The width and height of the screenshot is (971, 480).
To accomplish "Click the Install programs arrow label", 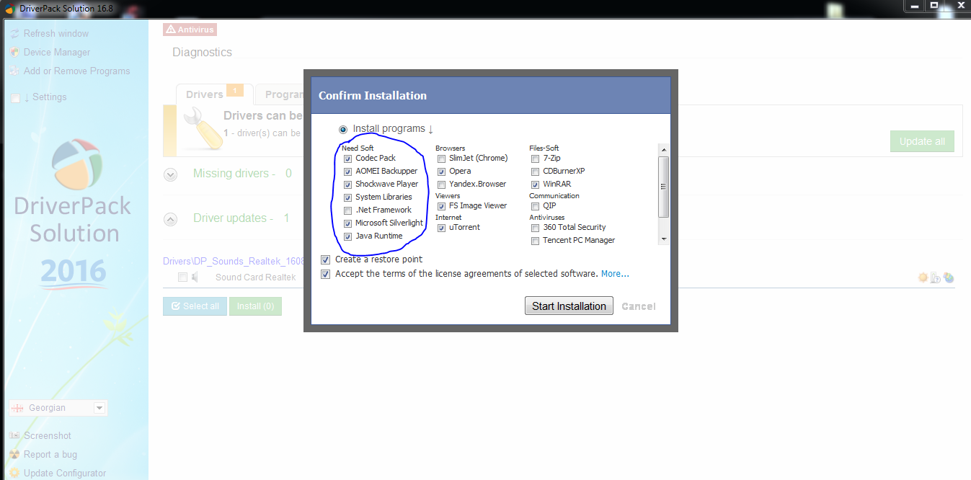I will point(393,129).
